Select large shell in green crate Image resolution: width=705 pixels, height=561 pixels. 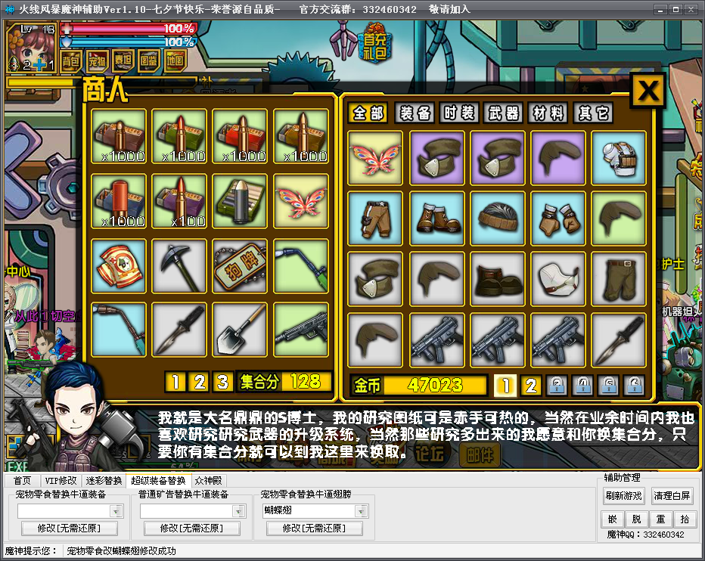[x=240, y=201]
